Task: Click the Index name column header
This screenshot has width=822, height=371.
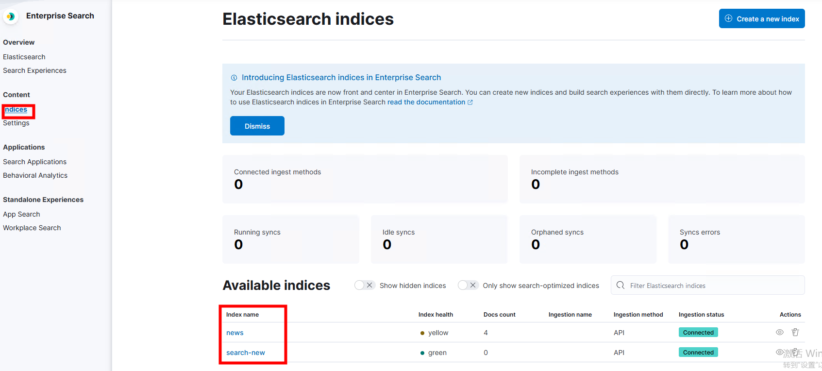Action: point(242,315)
